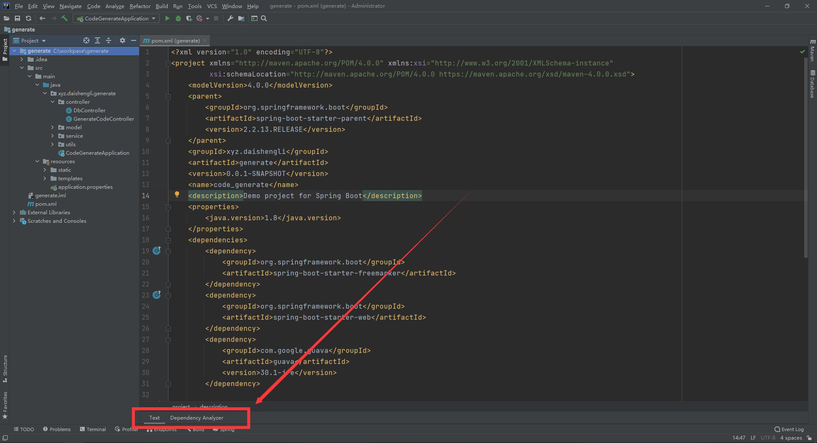Click the LF line separator in status bar
Screen dimensions: 817x443
coord(753,438)
